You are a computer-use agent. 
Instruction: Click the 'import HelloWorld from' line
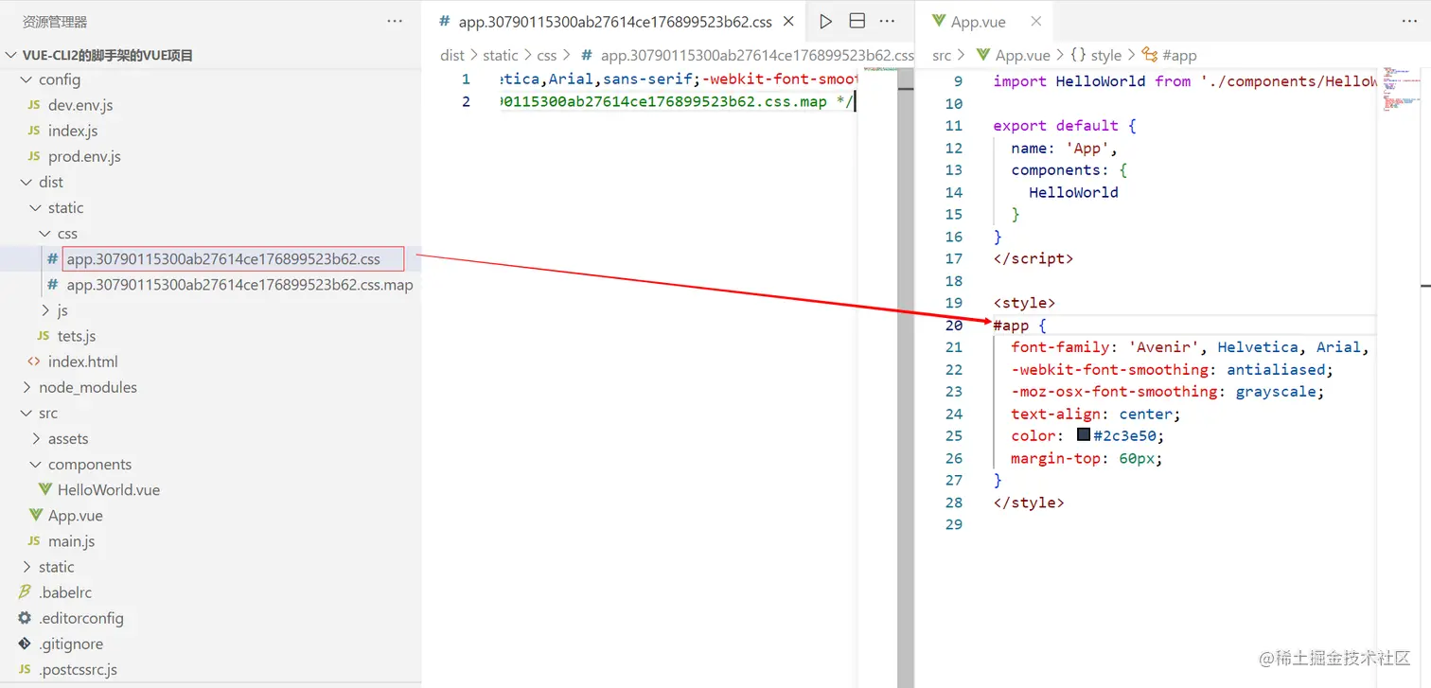point(1184,81)
